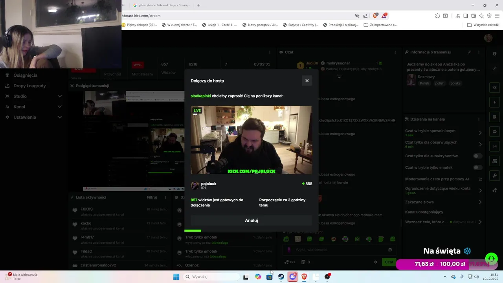Open Lista aktywności three-dot menu
This screenshot has width=503, height=283.
pyautogui.click(x=165, y=197)
